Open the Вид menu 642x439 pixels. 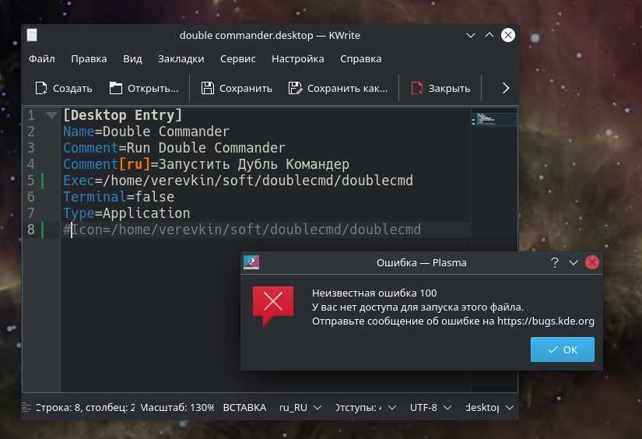pos(132,59)
